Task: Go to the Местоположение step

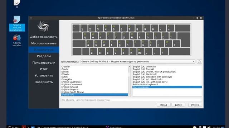Action: click(44, 43)
